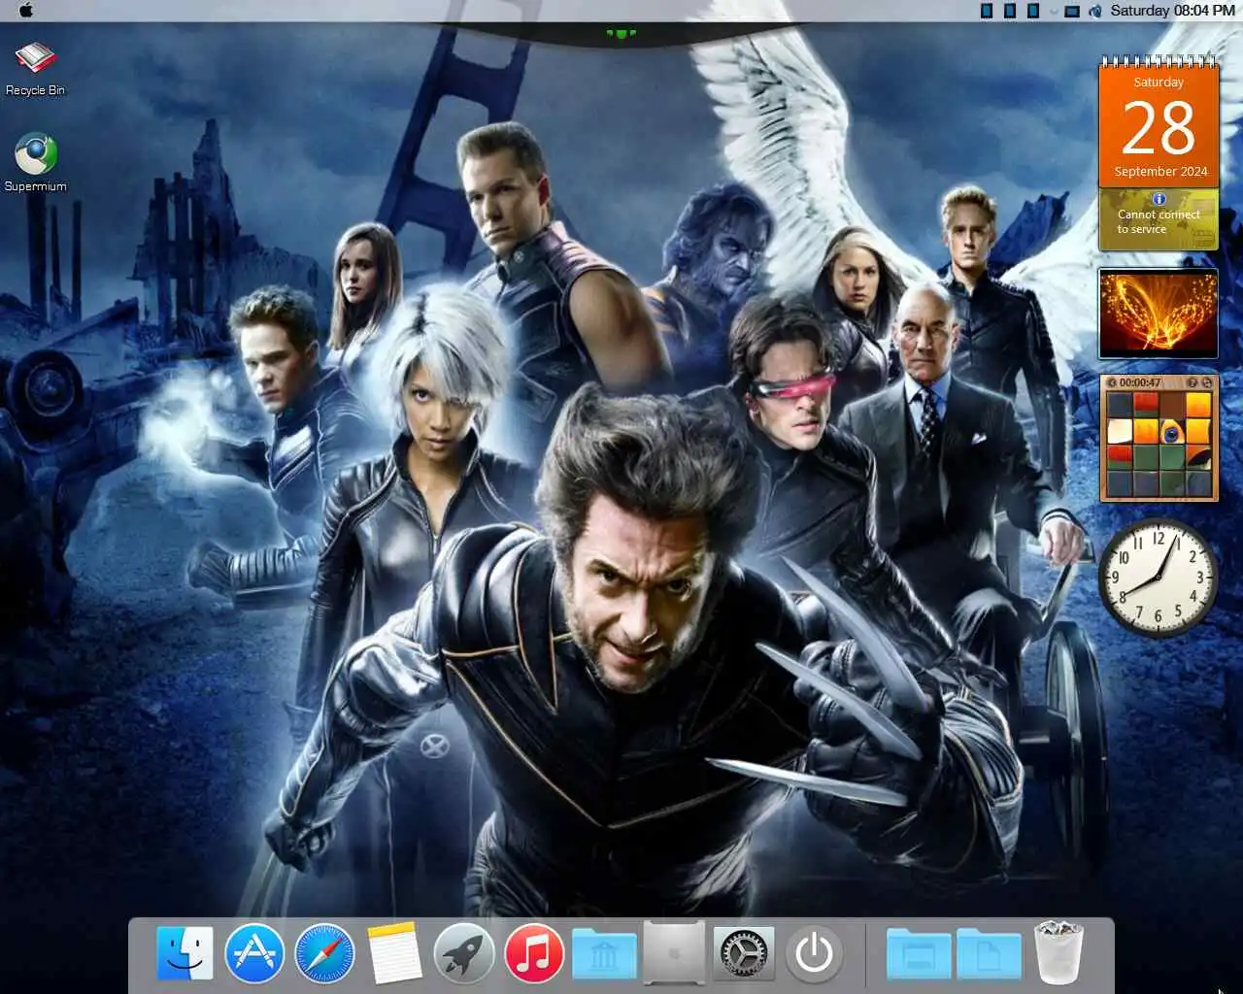Open the Trash bin in the dock
This screenshot has width=1243, height=994.
[1058, 952]
